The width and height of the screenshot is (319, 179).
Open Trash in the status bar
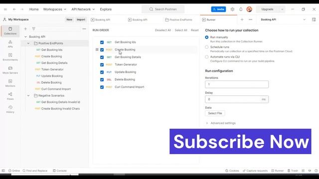click(293, 171)
